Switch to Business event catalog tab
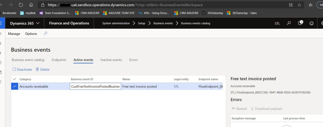The height and width of the screenshot is (127, 323). 28,60
